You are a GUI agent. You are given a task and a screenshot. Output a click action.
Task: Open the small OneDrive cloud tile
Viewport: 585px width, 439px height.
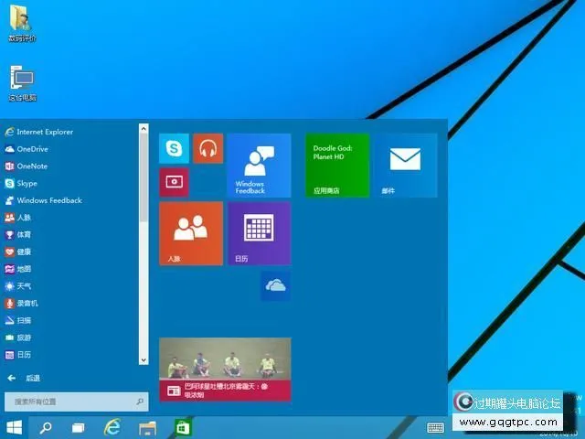click(275, 285)
